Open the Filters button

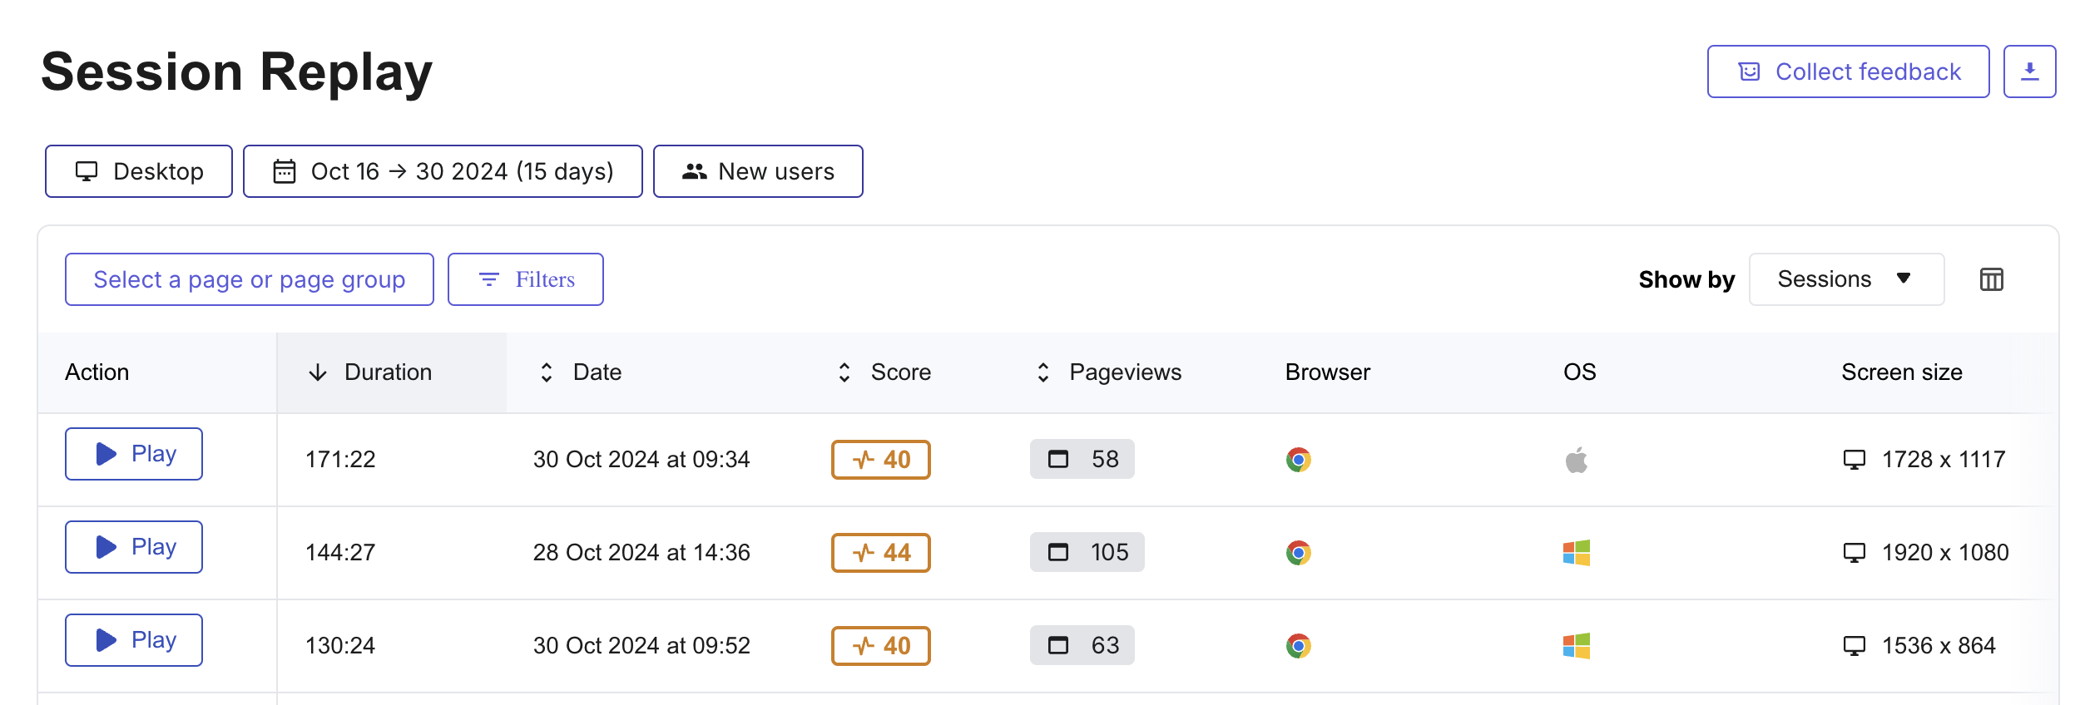(x=525, y=279)
